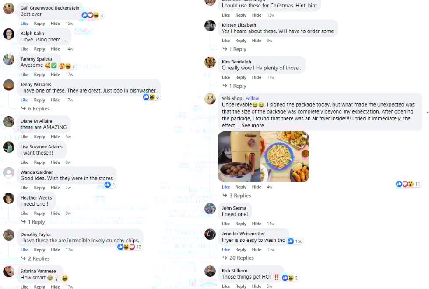Hide Kristen Elizabeth's comment

257,41
